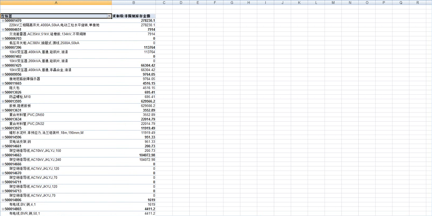Collapse the 500013975 item group

click(x=3, y=128)
